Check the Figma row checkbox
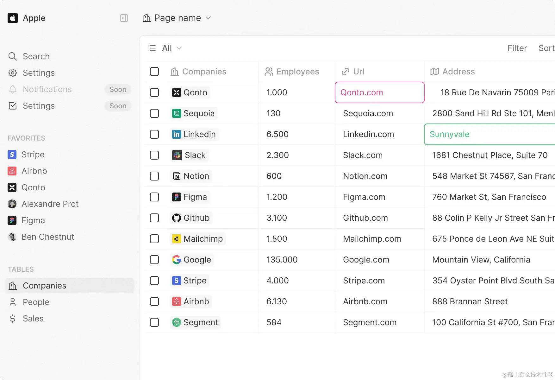This screenshot has width=555, height=380. (x=154, y=197)
